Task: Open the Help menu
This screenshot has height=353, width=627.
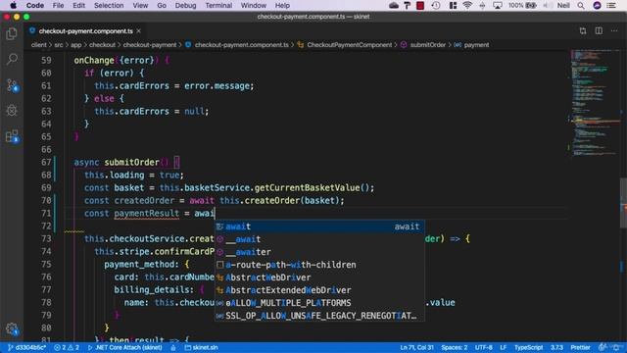Action: (282, 5)
